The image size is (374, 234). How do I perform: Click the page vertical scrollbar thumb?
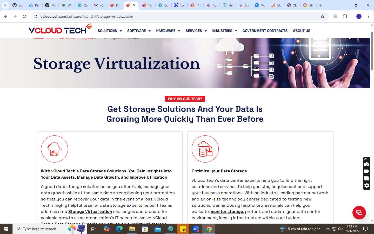coord(372,51)
